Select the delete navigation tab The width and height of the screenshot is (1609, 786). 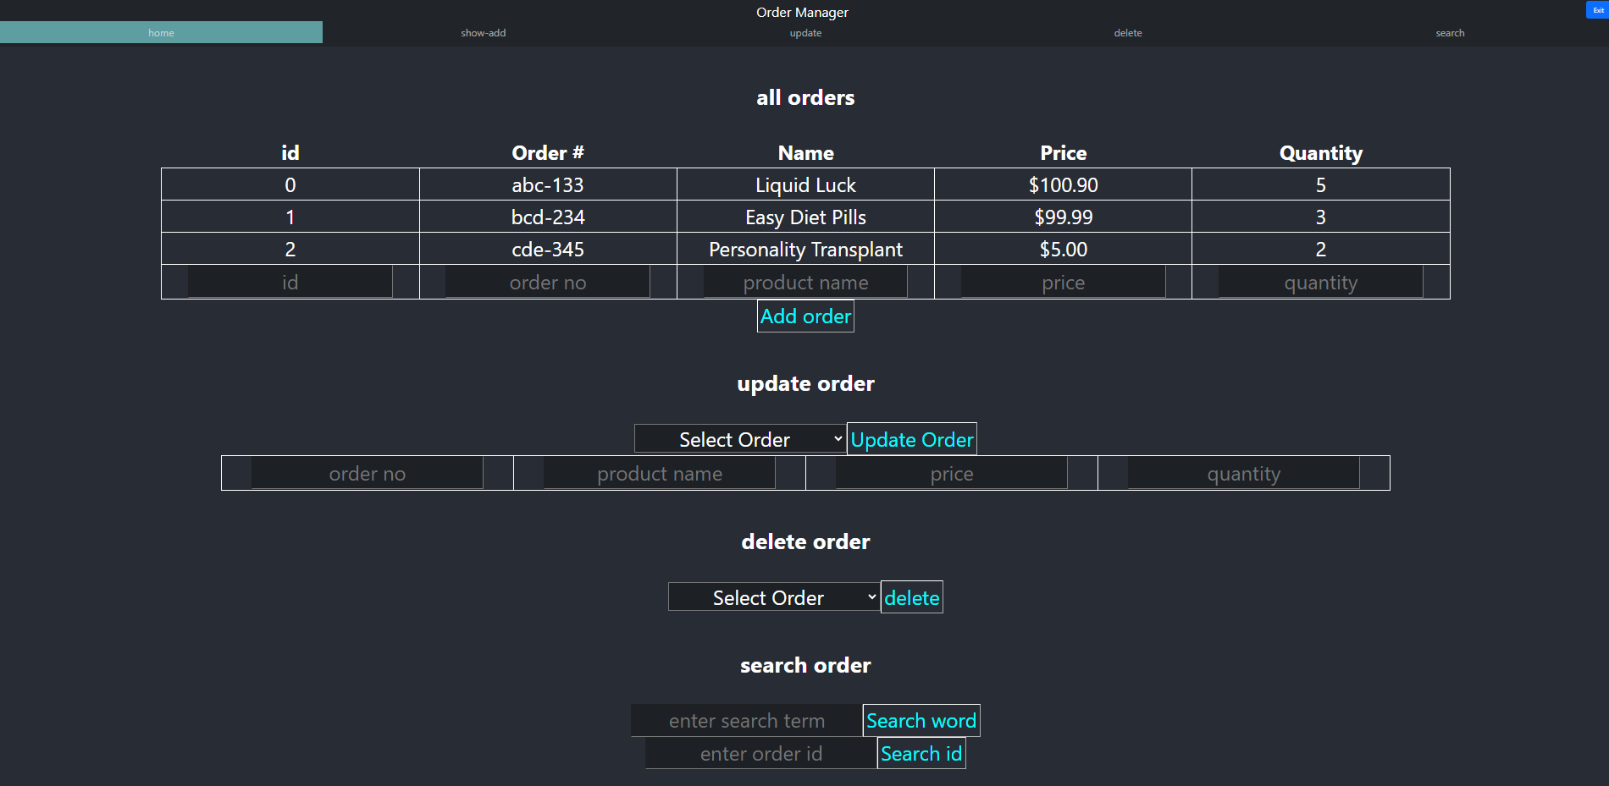1127,33
